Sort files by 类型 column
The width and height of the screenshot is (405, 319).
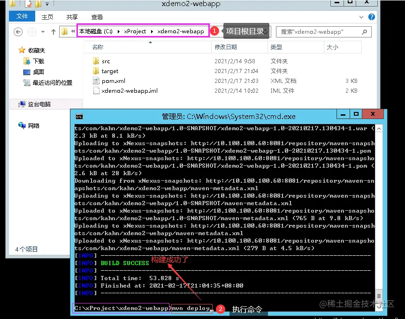[296, 47]
